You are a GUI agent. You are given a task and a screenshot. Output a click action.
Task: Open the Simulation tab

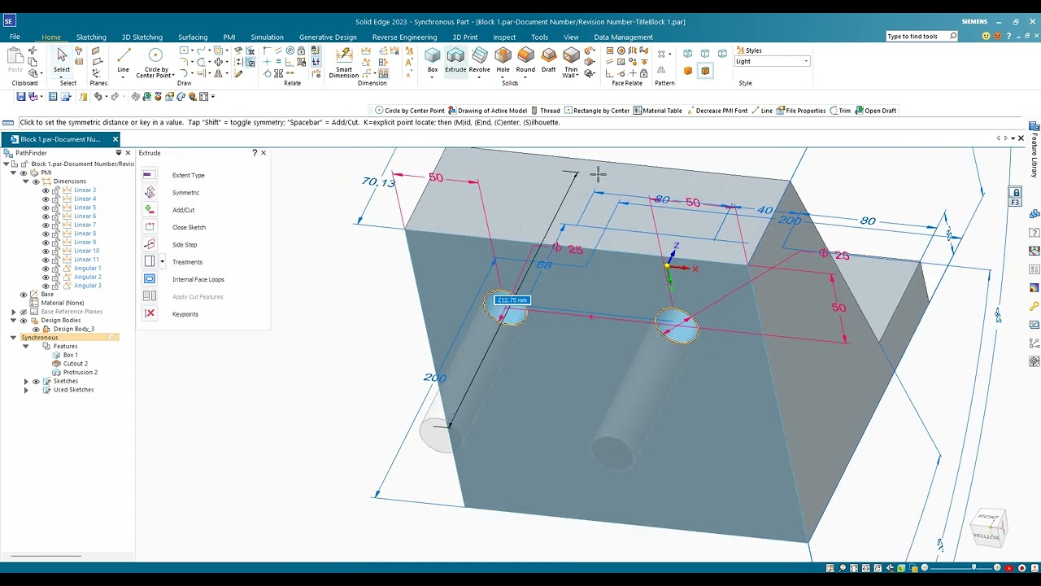pos(267,37)
